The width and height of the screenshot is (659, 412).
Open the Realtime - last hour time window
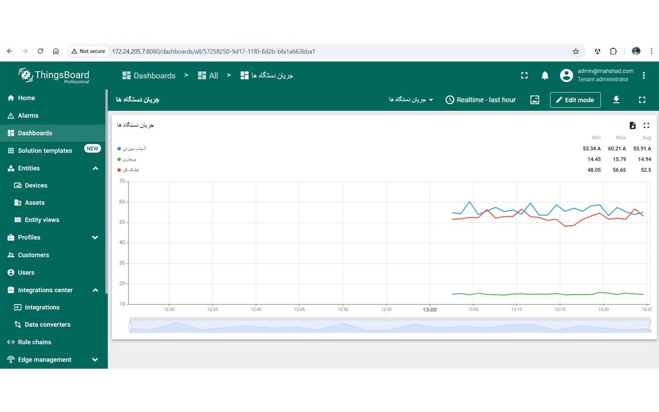click(481, 100)
